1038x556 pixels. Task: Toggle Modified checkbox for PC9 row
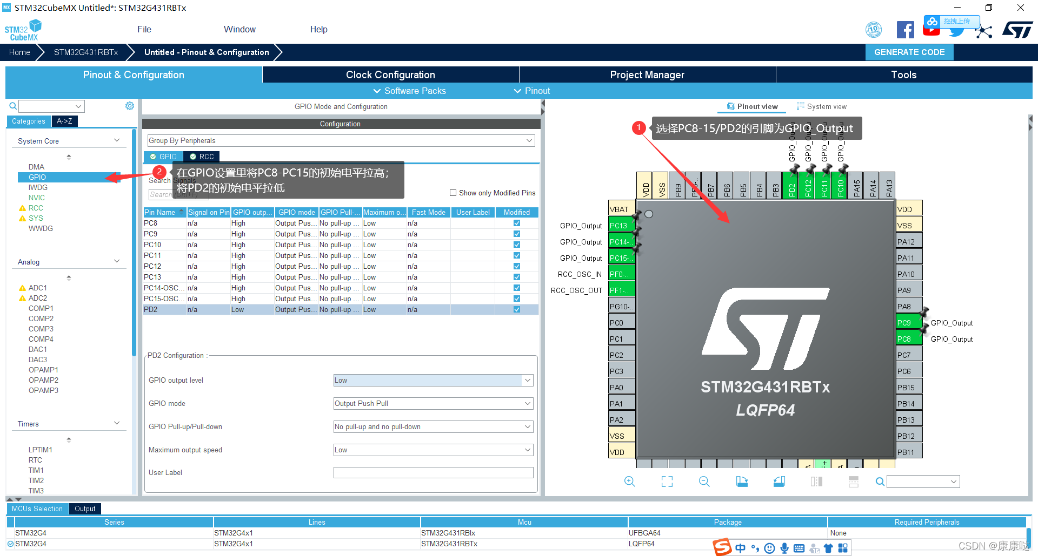click(x=517, y=234)
